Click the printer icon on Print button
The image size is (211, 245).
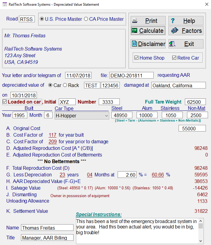[x=135, y=21]
